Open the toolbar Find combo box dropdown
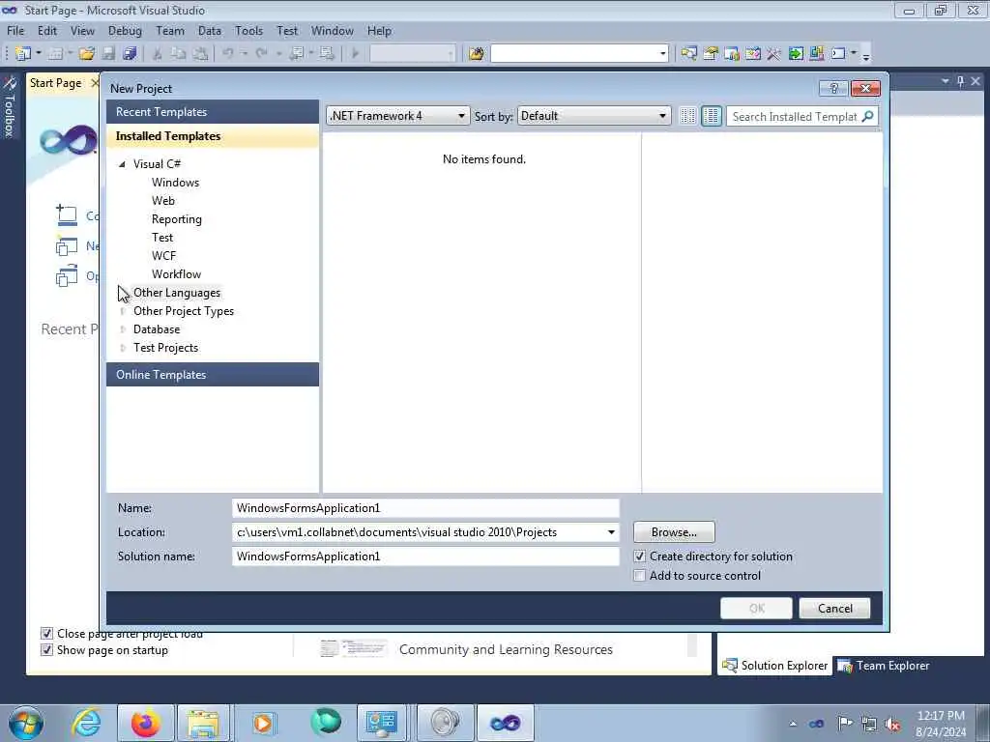 (x=662, y=54)
